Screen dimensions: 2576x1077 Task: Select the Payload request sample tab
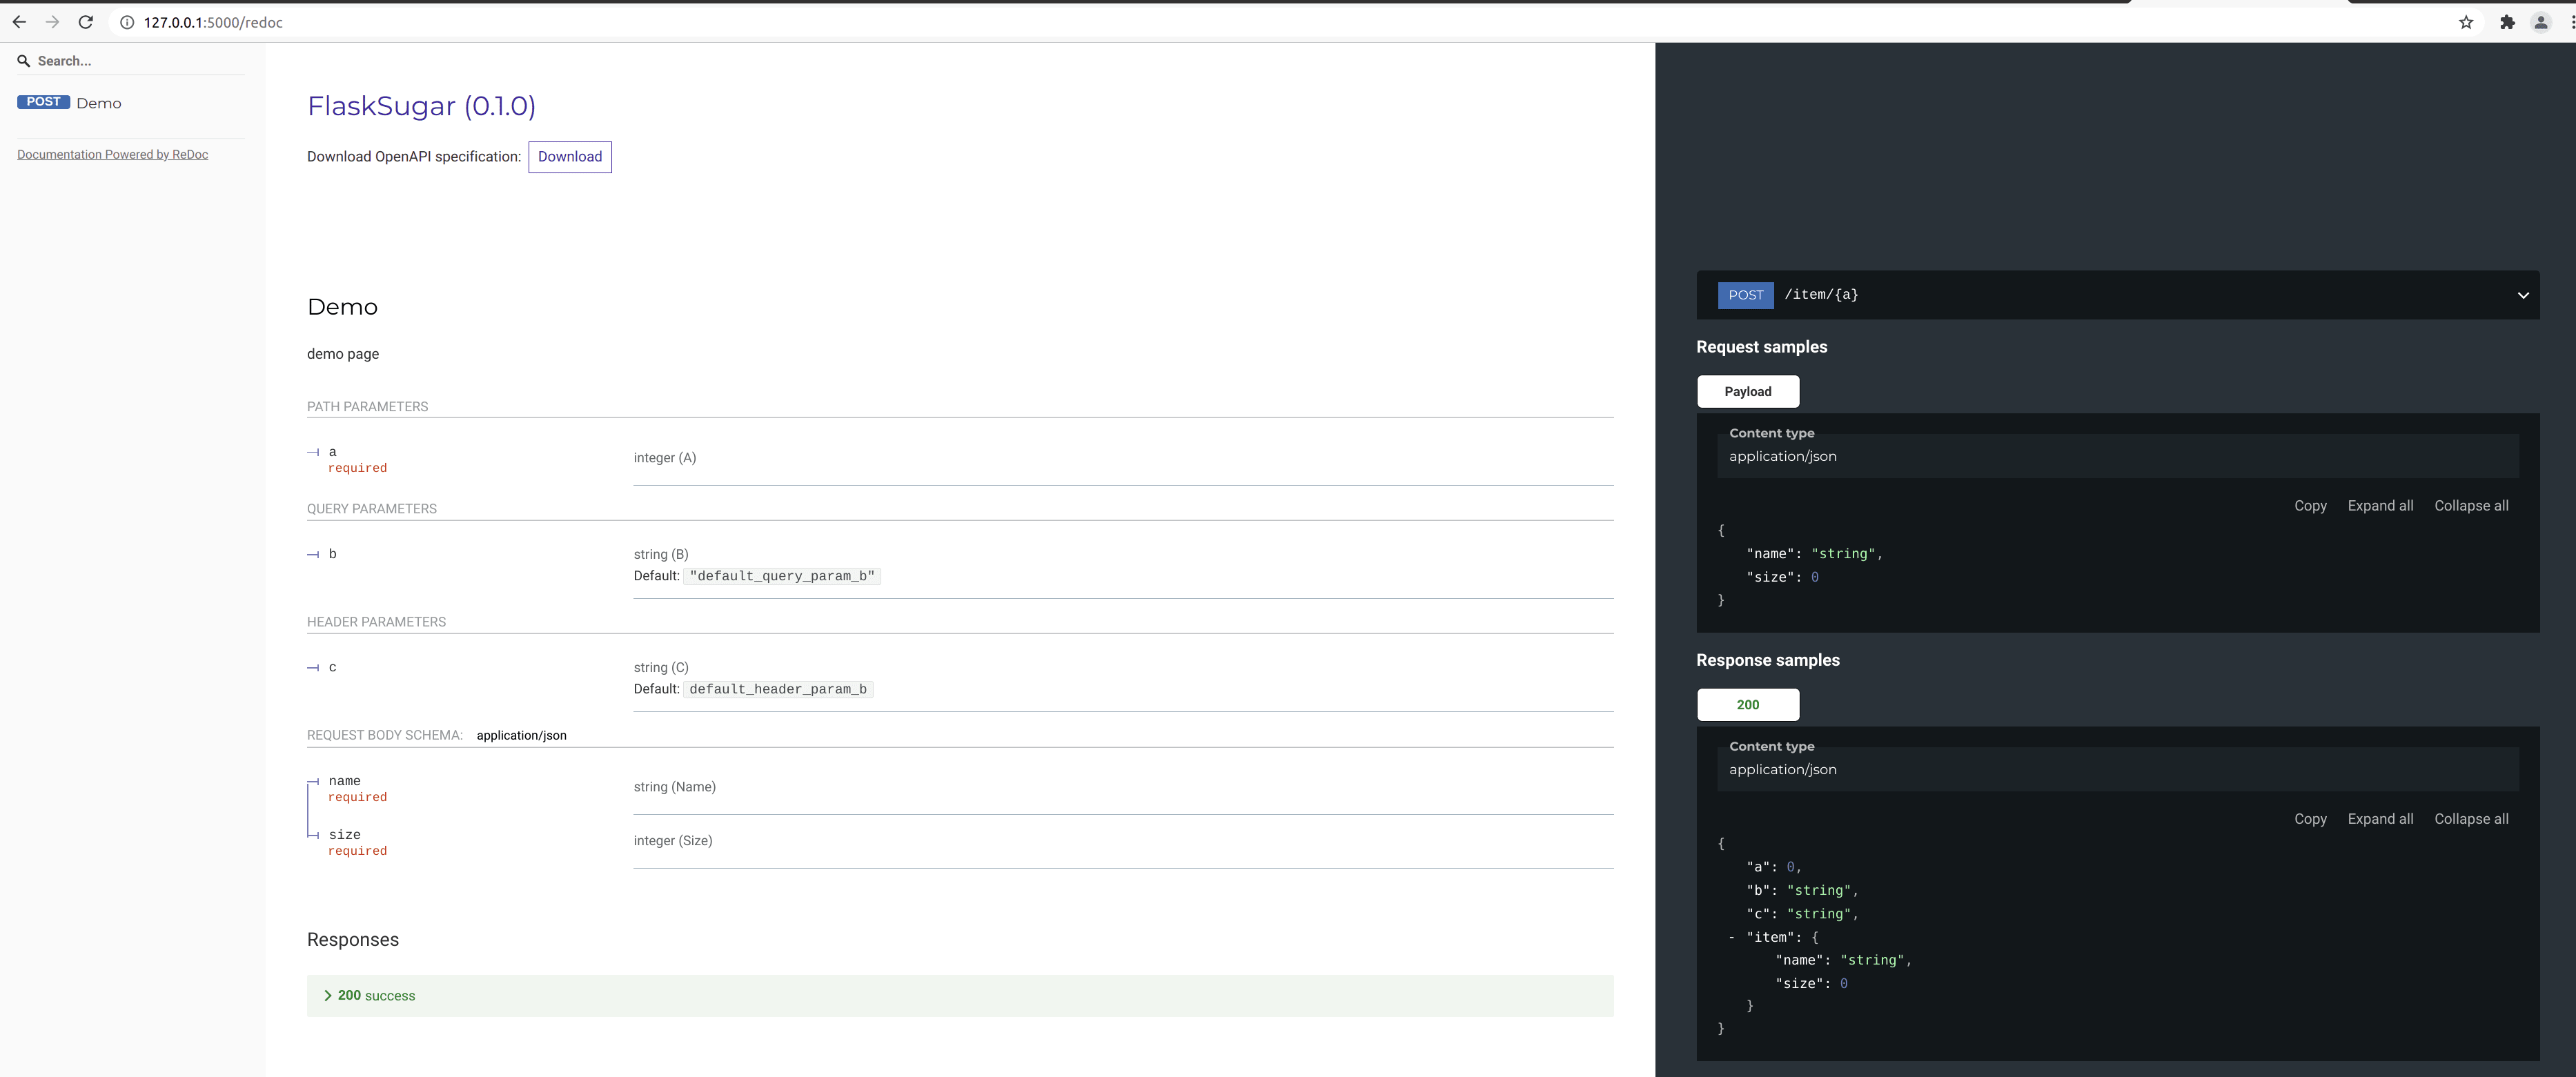pos(1747,391)
